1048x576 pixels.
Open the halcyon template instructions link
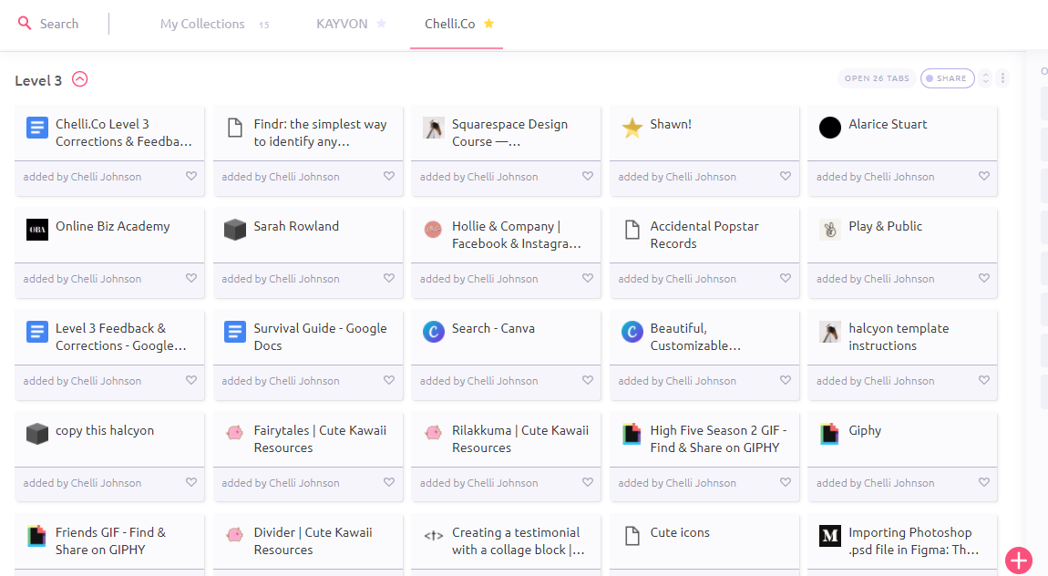pos(899,337)
